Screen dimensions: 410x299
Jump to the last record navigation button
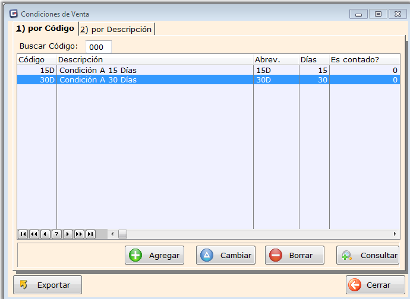pos(90,234)
